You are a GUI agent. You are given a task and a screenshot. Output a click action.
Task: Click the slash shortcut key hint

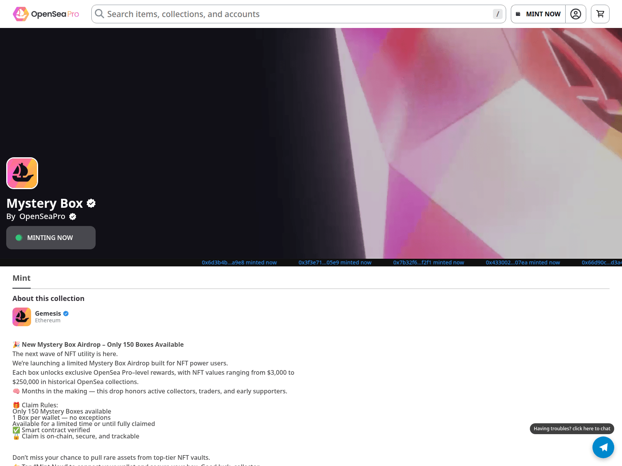point(497,14)
